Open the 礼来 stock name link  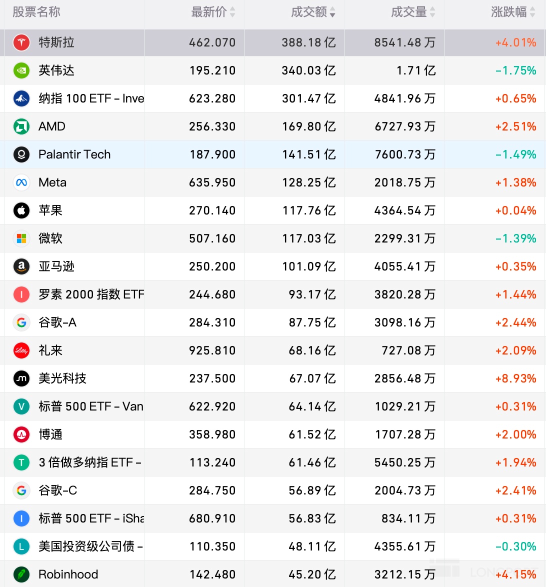click(x=50, y=350)
